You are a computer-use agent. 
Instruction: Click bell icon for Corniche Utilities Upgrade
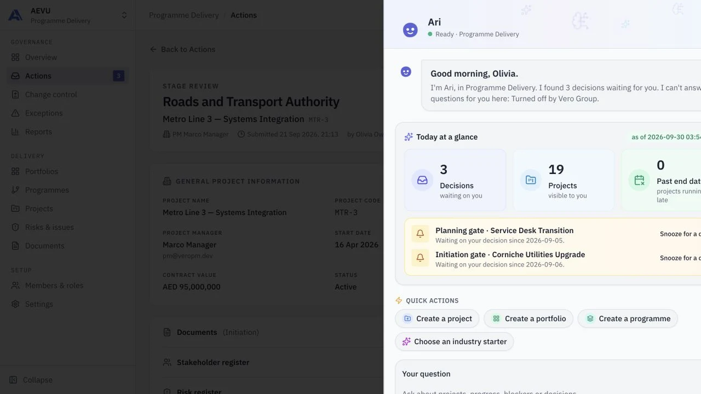[420, 258]
